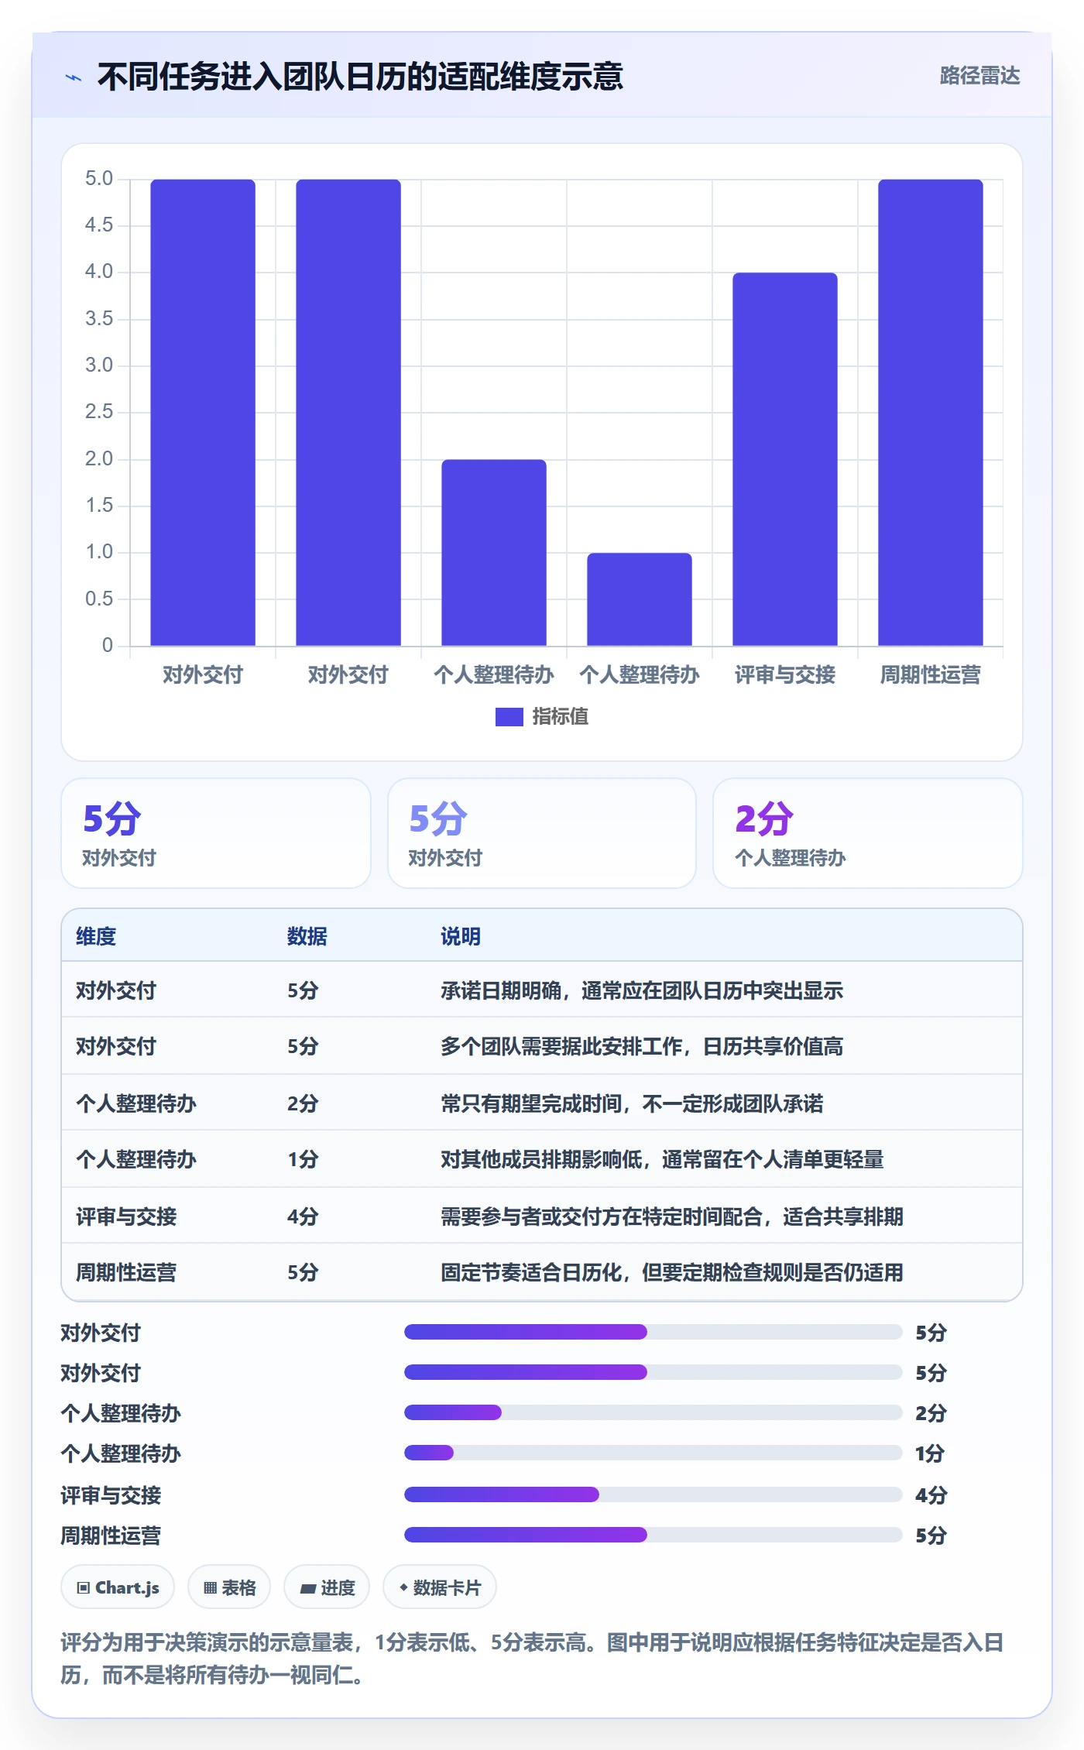Toggle the 指标值 legend label text
Image resolution: width=1084 pixels, height=1750 pixels.
[x=560, y=717]
